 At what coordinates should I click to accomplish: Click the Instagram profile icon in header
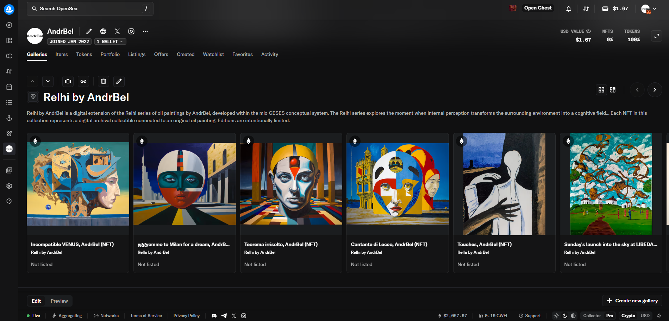click(131, 31)
